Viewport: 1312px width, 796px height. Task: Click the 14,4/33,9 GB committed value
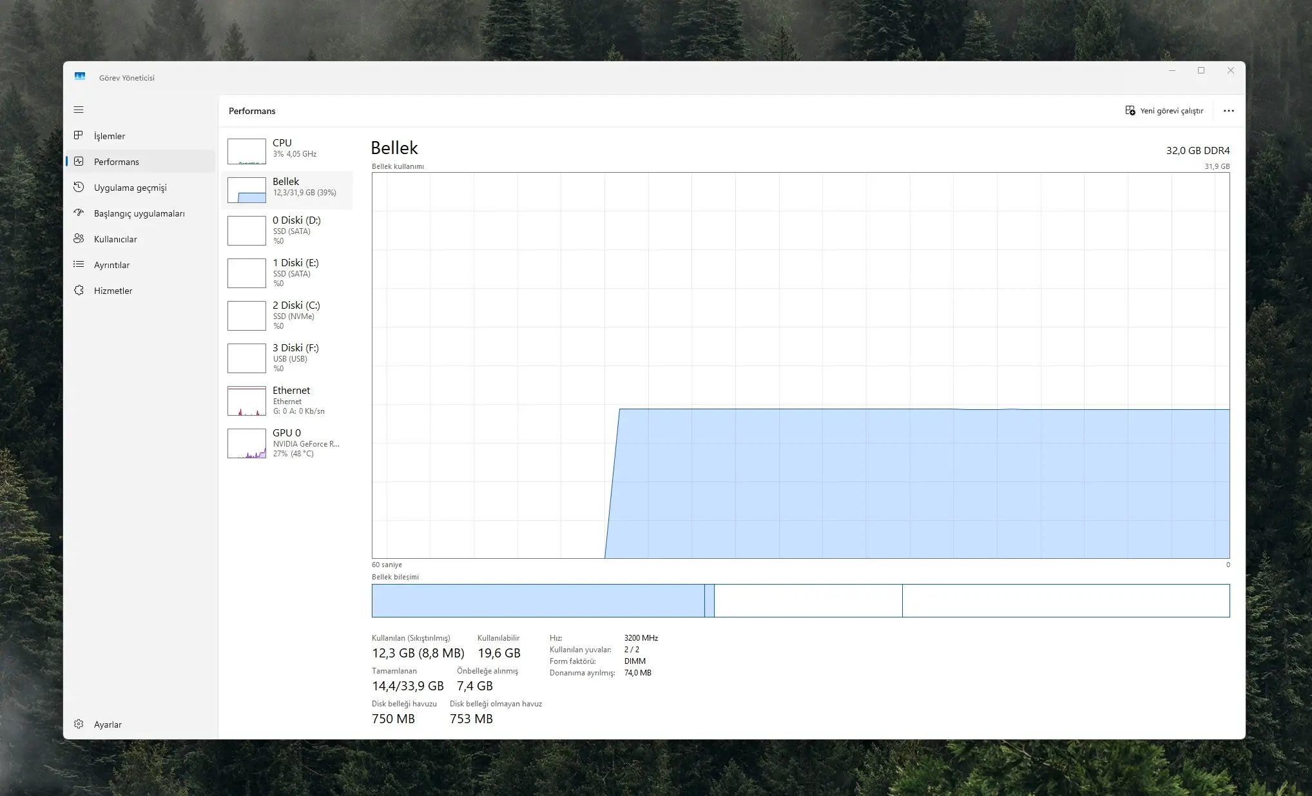tap(408, 686)
